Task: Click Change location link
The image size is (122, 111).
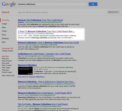Action: click(x=8, y=51)
